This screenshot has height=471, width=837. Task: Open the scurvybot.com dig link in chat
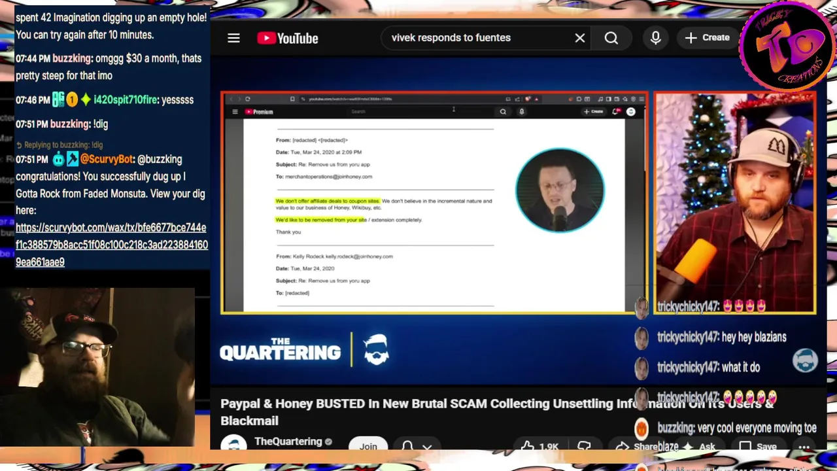tap(112, 245)
